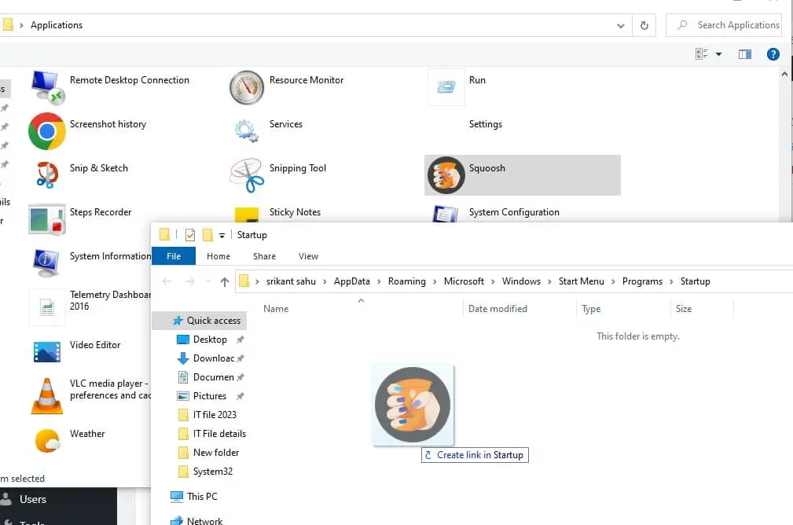Viewport: 793px width, 525px height.
Task: Click the blue help question mark icon
Action: 773,54
